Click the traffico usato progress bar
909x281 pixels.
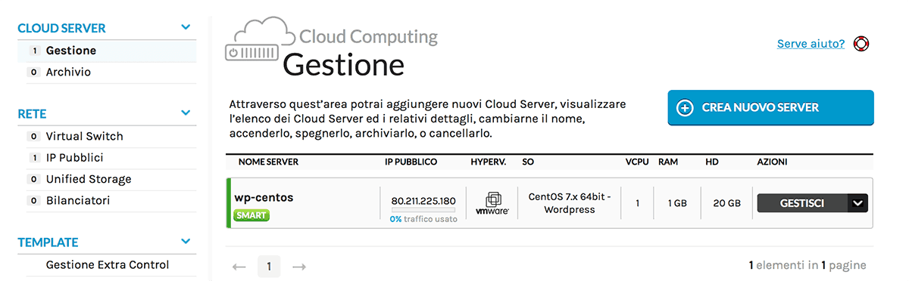pos(423,210)
